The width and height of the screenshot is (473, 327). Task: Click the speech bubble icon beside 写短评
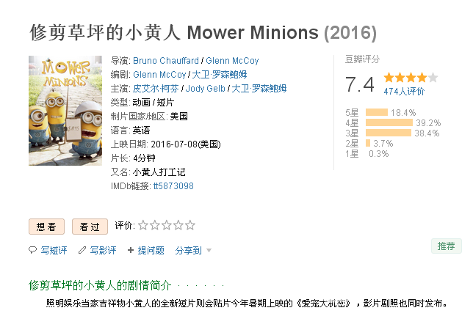(32, 250)
